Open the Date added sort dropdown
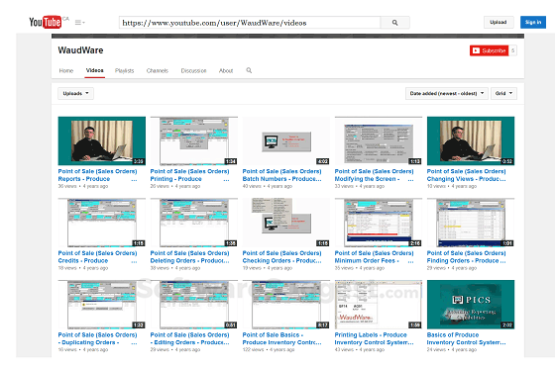This screenshot has height=368, width=555. click(x=447, y=93)
